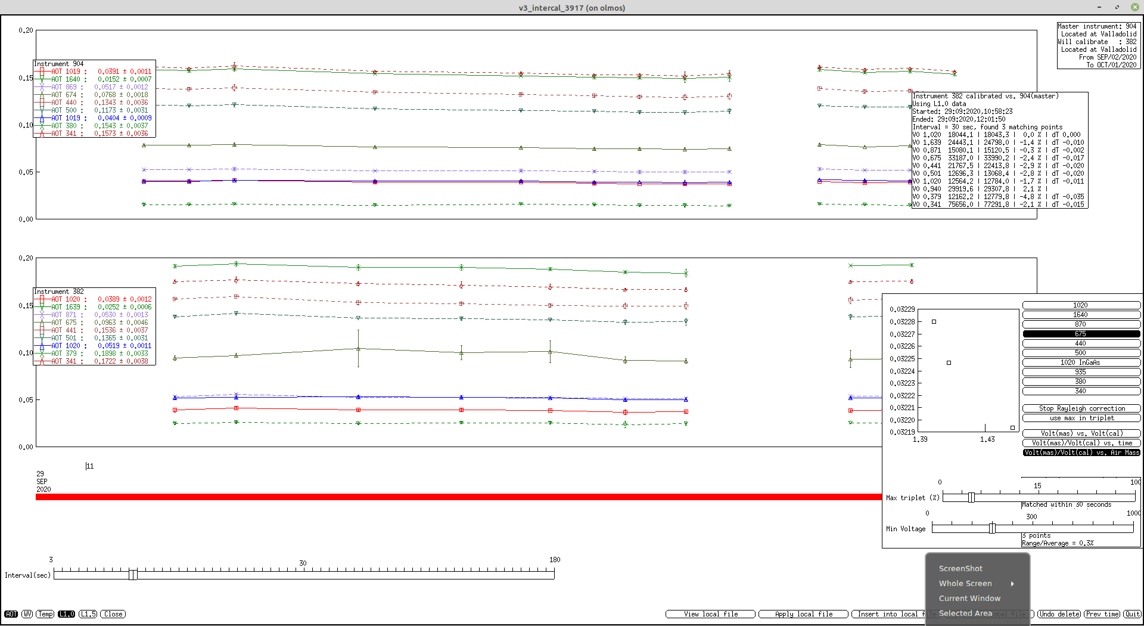
Task: Click the 'V0 0.675' calibration row
Action: click(998, 158)
